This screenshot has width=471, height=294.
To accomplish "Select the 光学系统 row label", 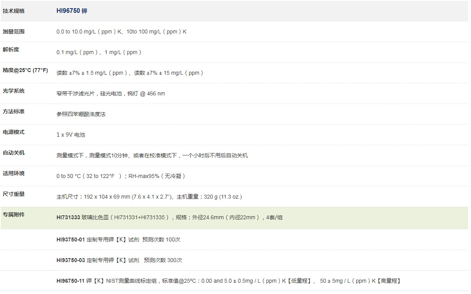I will coord(14,91).
